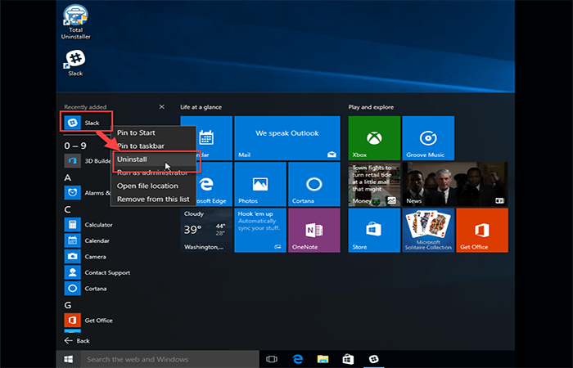Image resolution: width=573 pixels, height=368 pixels.
Task: Switch to Slack on the taskbar
Action: 373,359
